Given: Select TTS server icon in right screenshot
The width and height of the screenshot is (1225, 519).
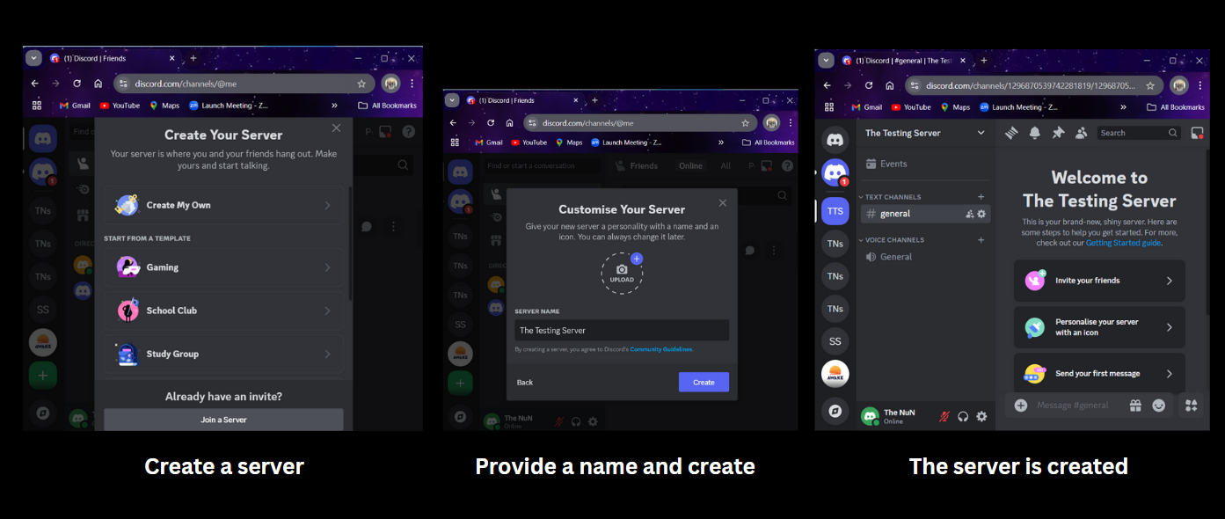Looking at the screenshot, I should click(x=835, y=211).
